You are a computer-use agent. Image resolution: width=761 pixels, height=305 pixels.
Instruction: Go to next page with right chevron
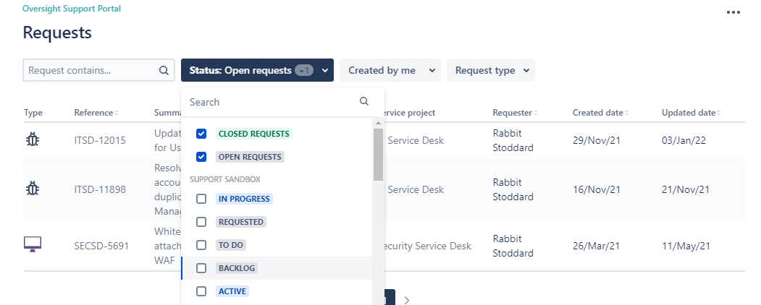point(407,300)
